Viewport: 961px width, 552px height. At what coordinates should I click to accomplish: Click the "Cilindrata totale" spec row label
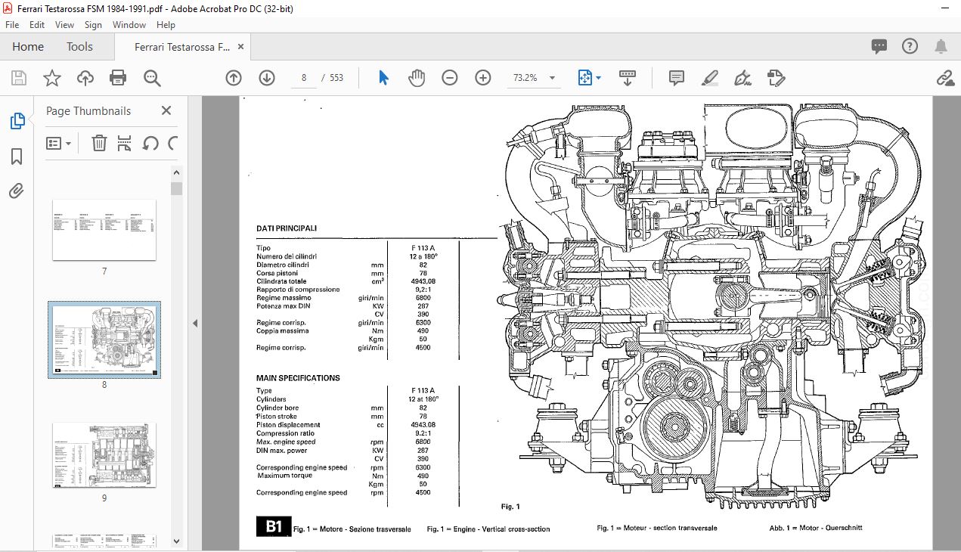(x=281, y=281)
